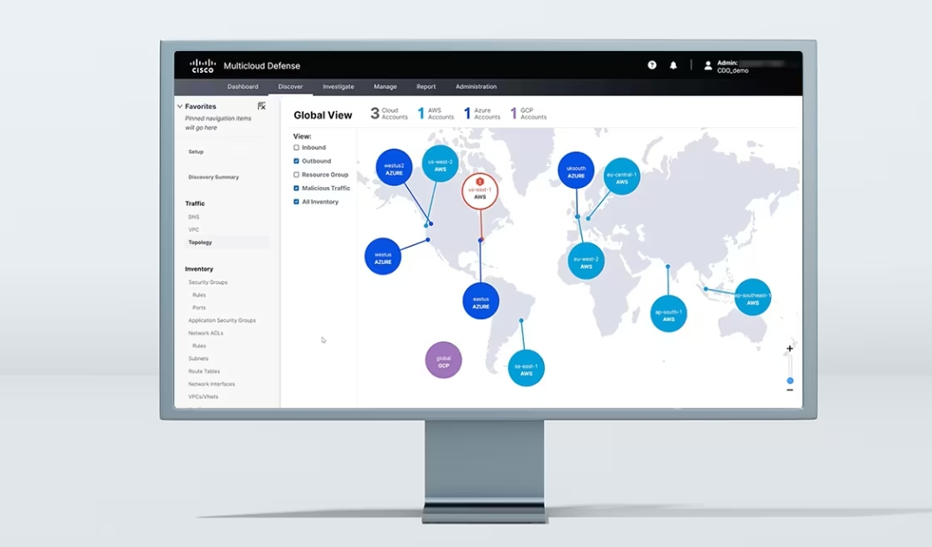Click the map zoom out minus icon

coord(789,390)
